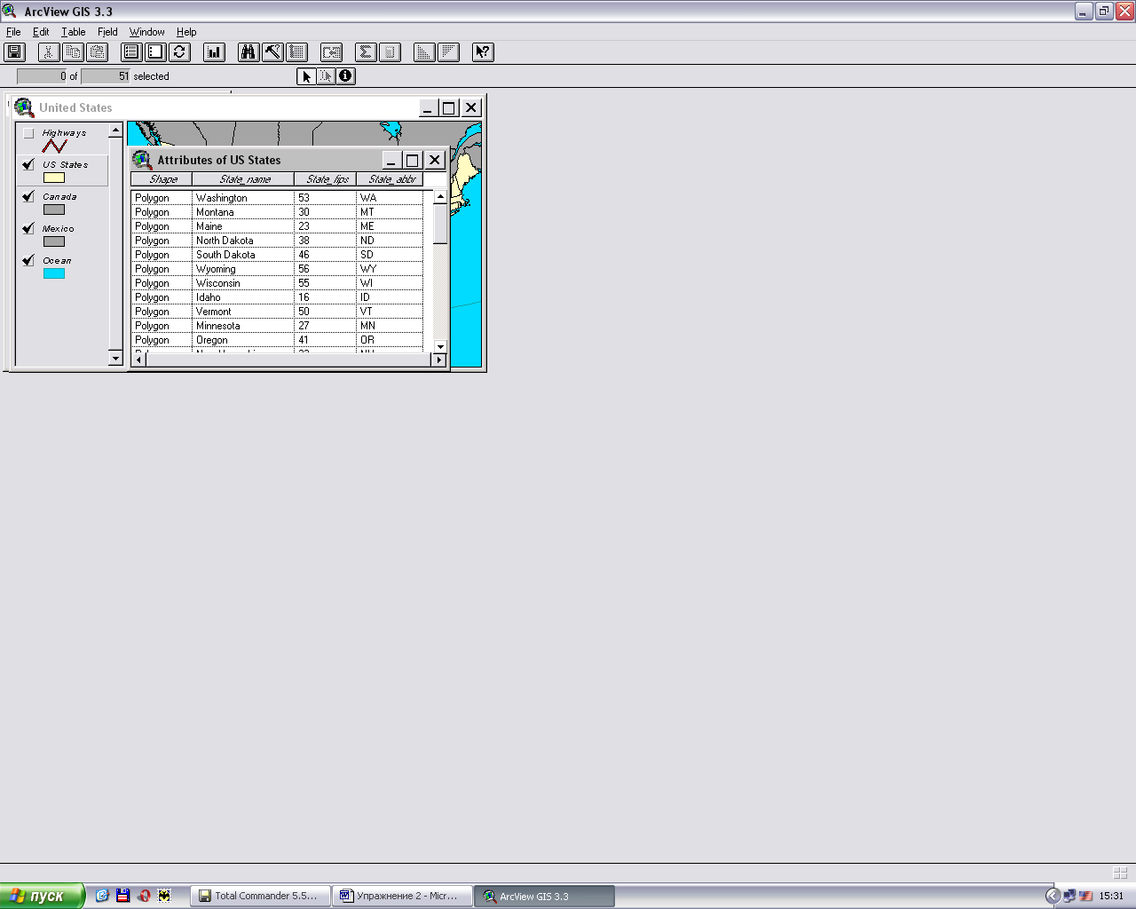This screenshot has width=1136, height=909.
Task: Click the Copy toolbar icon
Action: click(73, 52)
